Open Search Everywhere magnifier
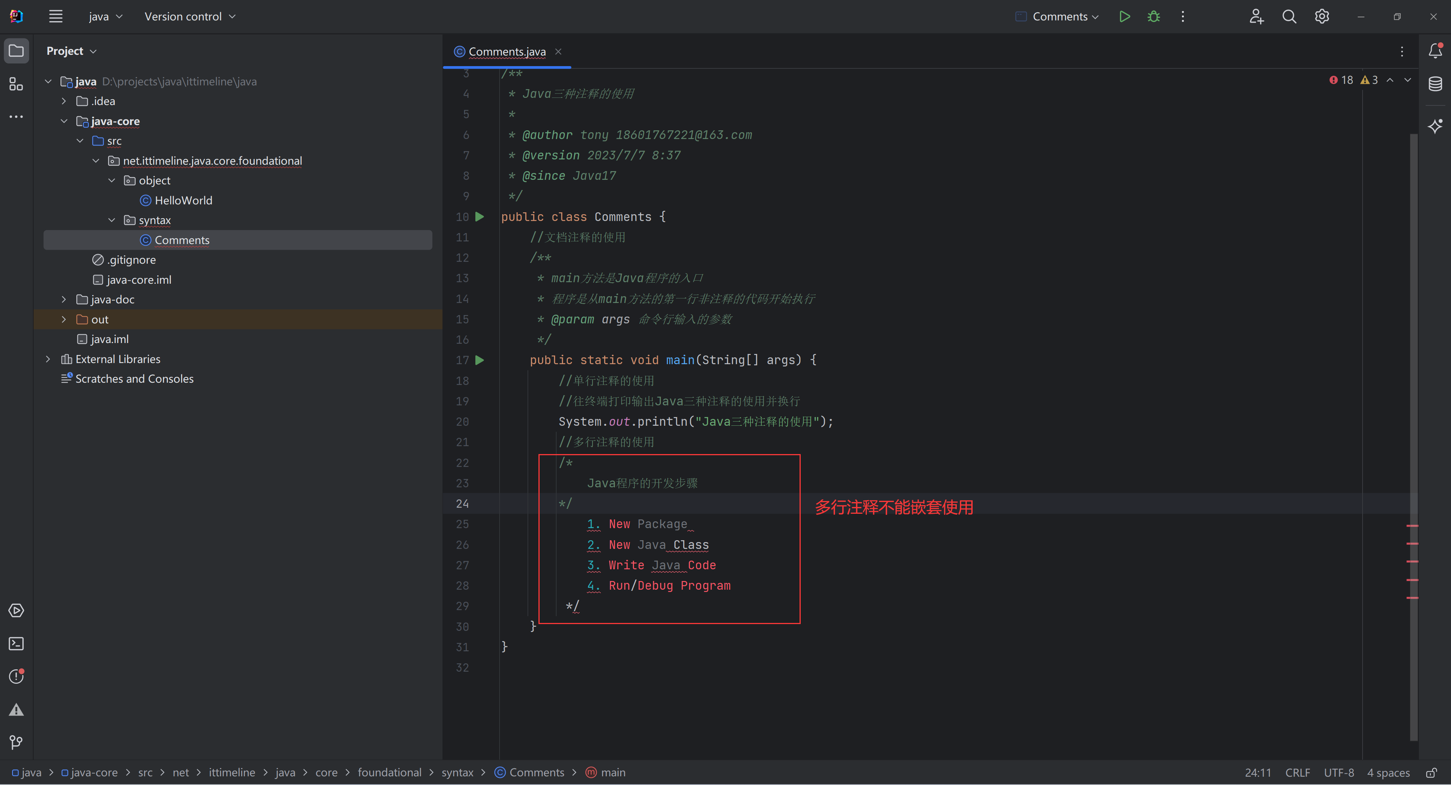The height and width of the screenshot is (785, 1451). click(x=1289, y=16)
